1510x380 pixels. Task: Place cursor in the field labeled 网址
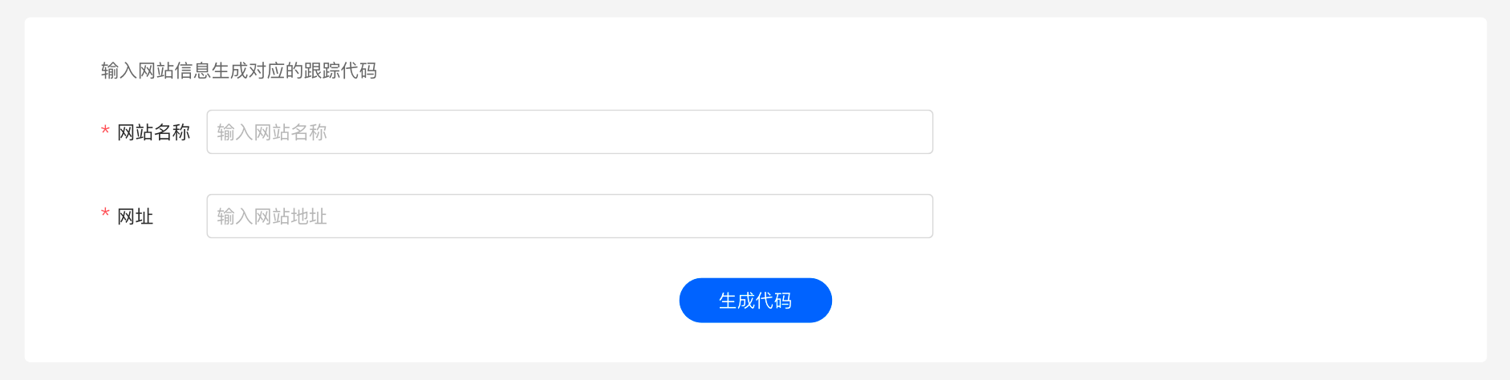point(570,216)
